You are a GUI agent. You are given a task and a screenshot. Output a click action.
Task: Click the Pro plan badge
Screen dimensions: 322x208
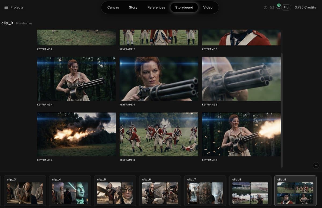(286, 8)
